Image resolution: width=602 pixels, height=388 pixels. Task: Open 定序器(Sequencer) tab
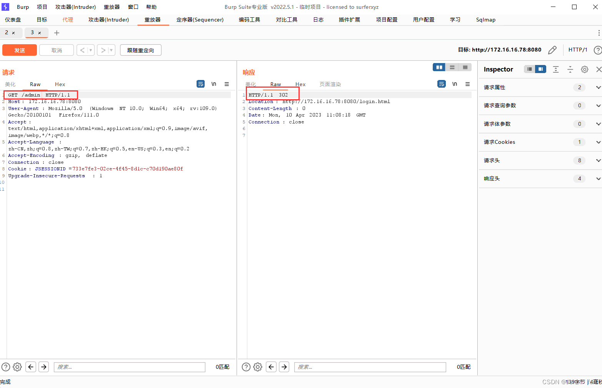[x=200, y=20]
